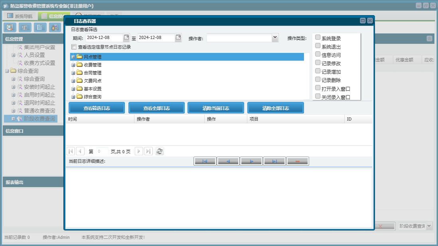
Task: Enable 查看选定信息节点日志记录 checkbox
Action: point(74,47)
